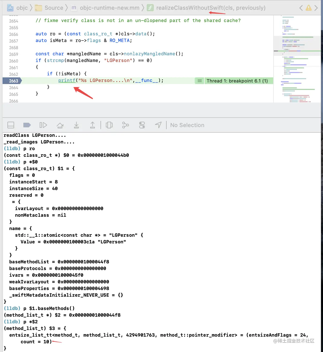323x352 pixels.
Task: Open Debug View Hierarchy
Action: 109,125
